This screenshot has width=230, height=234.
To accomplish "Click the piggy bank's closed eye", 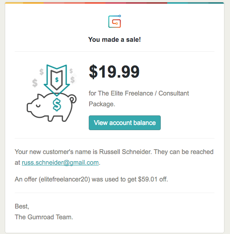I will [38, 106].
